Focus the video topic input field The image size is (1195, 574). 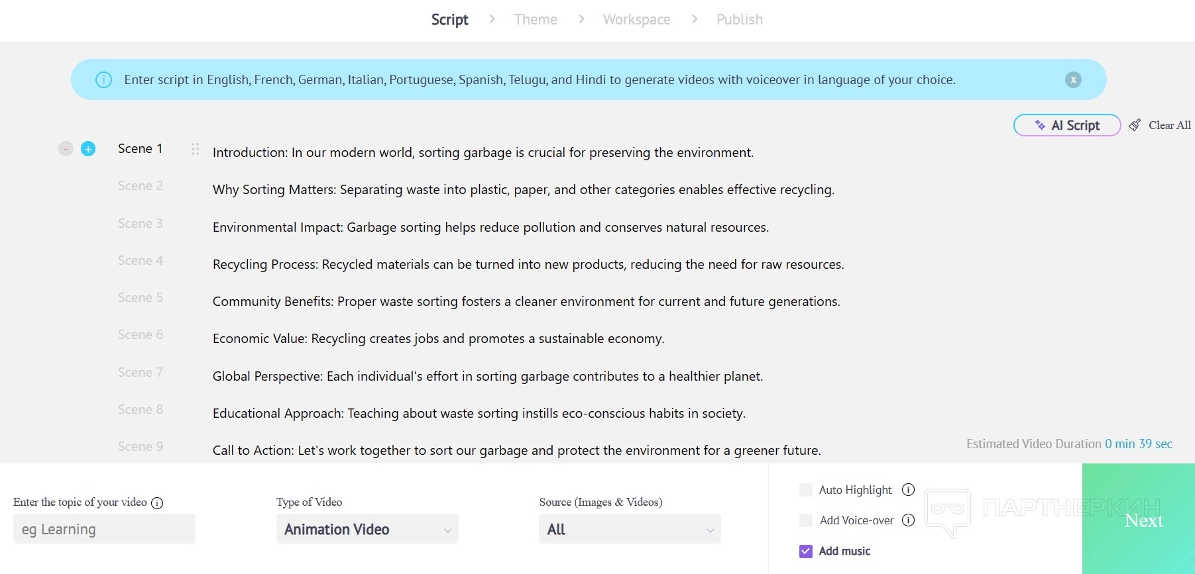104,529
